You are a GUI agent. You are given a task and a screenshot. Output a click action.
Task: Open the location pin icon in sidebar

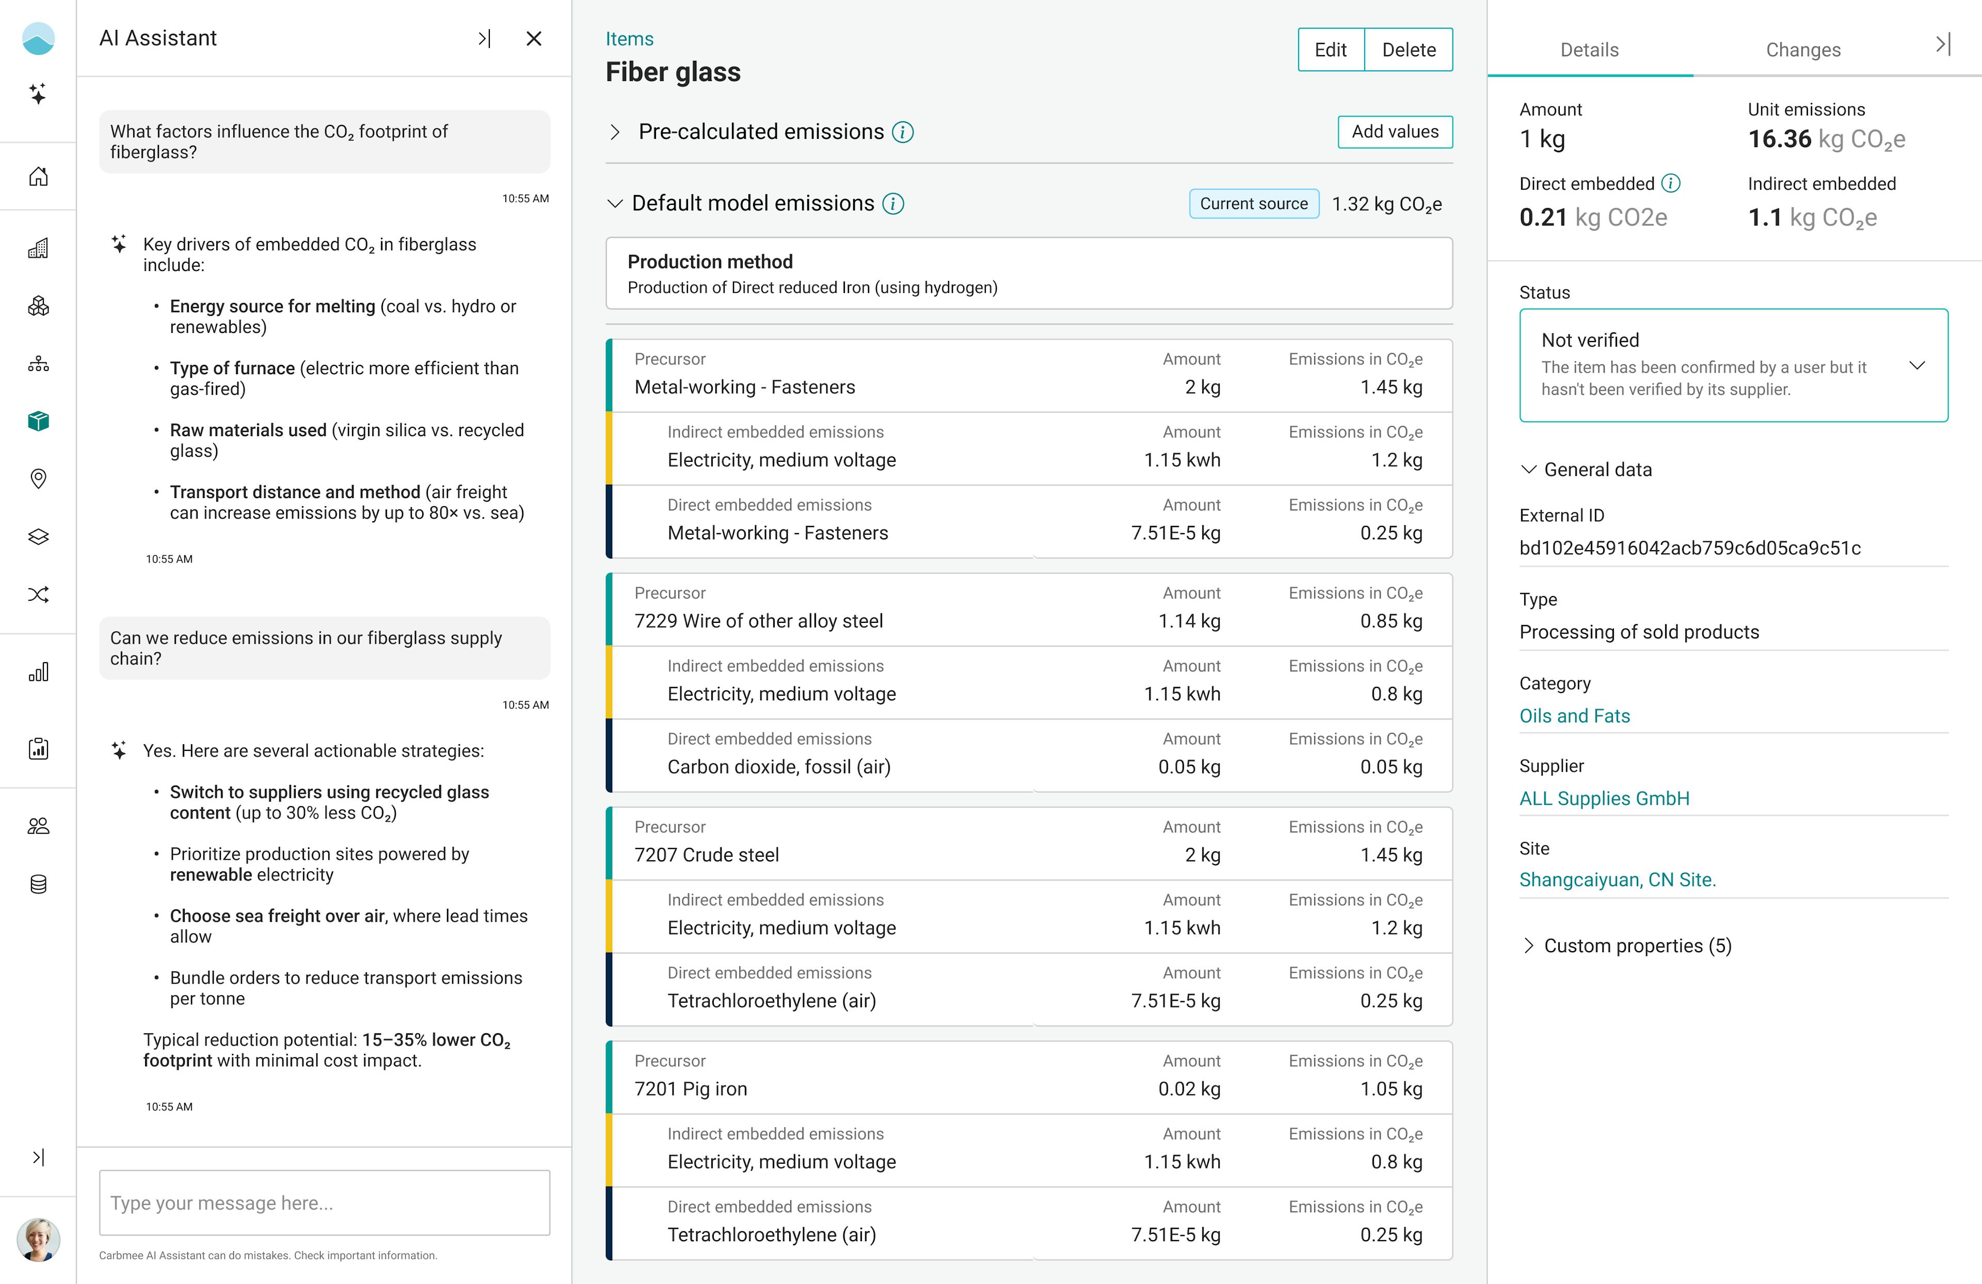38,479
